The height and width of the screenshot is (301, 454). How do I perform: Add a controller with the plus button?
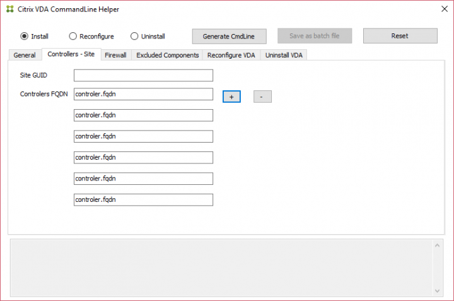tap(231, 97)
